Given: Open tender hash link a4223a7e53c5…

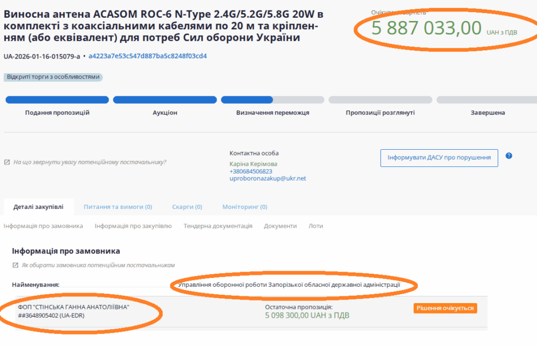Looking at the screenshot, I should pyautogui.click(x=147, y=56).
